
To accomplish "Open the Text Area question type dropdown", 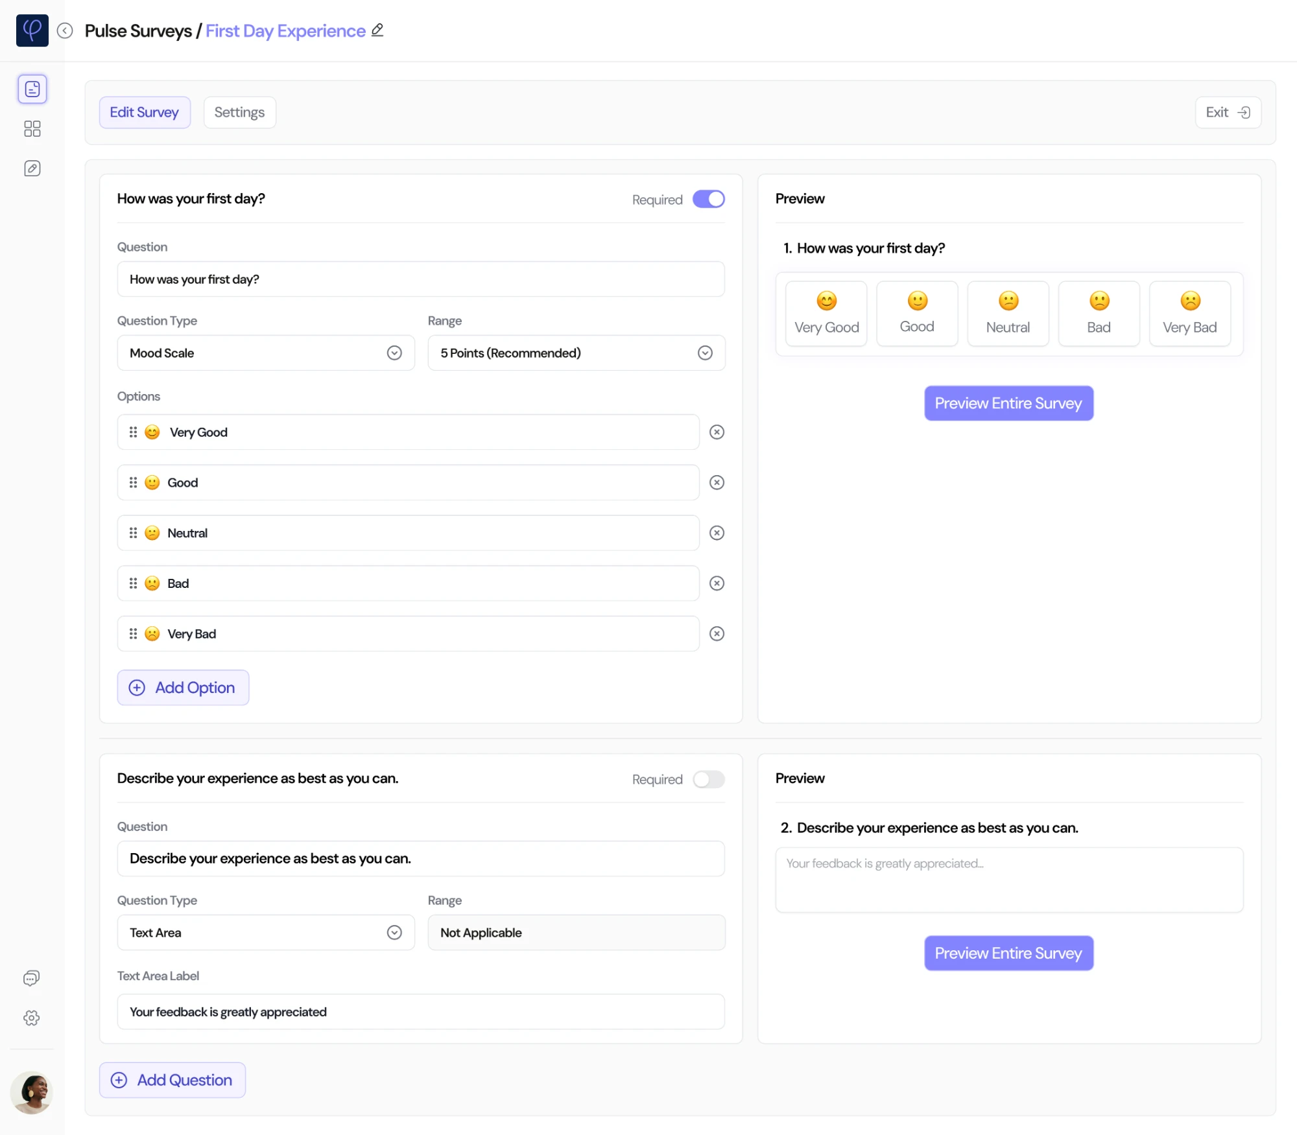I will click(266, 932).
